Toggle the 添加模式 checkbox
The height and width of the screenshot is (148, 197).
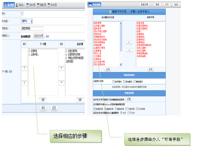pyautogui.click(x=124, y=81)
